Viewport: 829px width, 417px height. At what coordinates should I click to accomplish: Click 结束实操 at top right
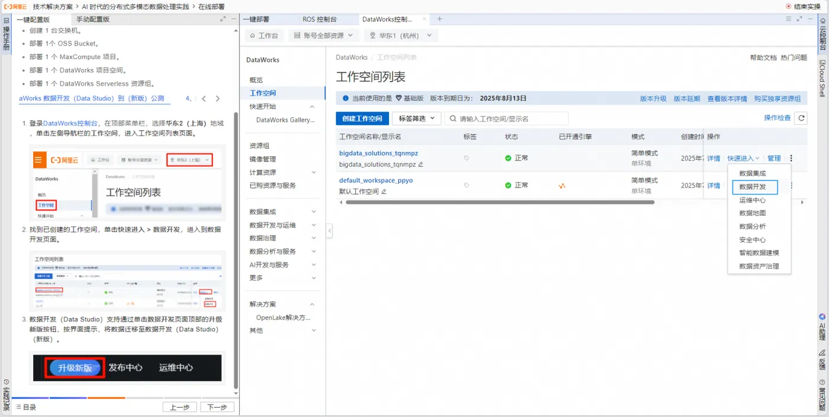coord(804,7)
